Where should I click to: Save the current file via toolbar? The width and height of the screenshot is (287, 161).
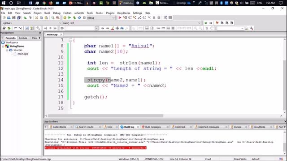[14, 18]
